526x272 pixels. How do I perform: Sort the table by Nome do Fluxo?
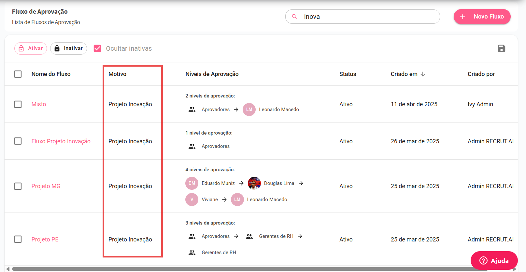click(51, 74)
